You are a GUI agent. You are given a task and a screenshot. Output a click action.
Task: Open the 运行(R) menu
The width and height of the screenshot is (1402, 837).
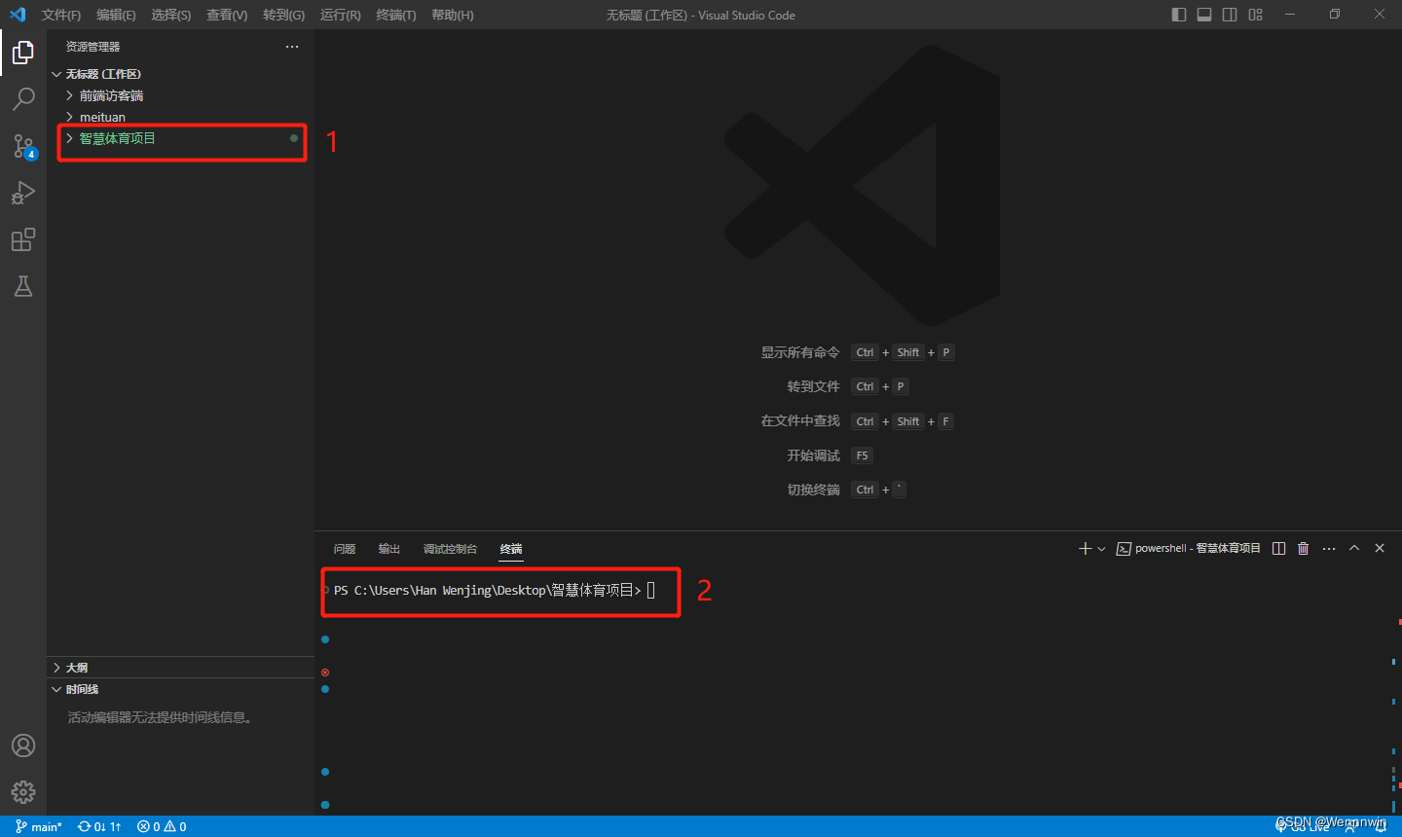coord(340,15)
